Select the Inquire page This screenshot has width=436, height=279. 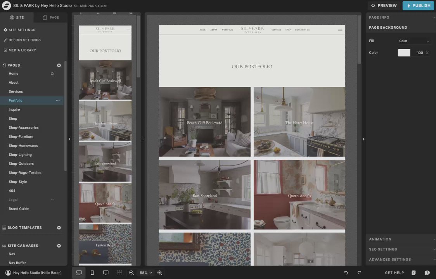14,110
